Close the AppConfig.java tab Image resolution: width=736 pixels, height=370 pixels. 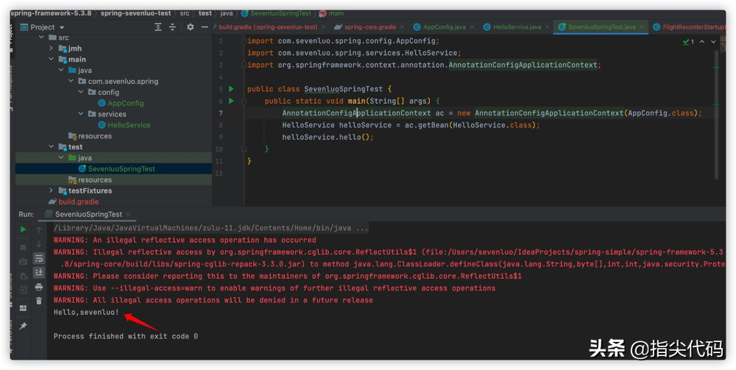(473, 27)
